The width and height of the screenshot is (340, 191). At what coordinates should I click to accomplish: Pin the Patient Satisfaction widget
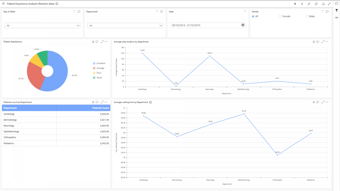[x=93, y=42]
